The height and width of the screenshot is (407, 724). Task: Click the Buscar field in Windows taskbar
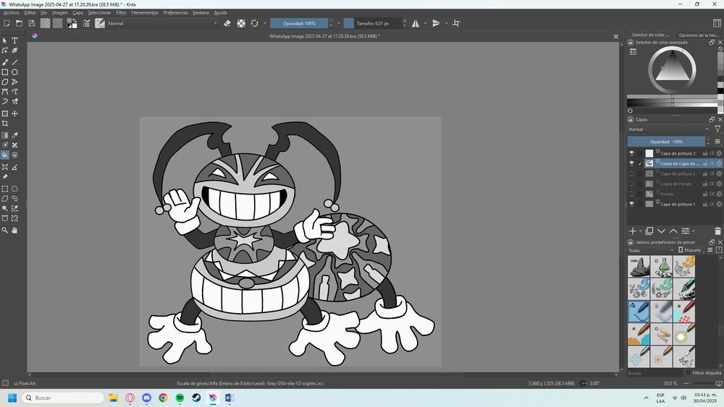point(64,398)
